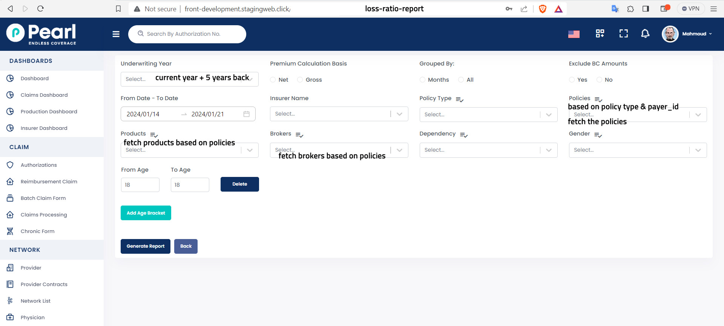The width and height of the screenshot is (724, 326).
Task: Open Mahmoud user profile menu
Action: (687, 34)
